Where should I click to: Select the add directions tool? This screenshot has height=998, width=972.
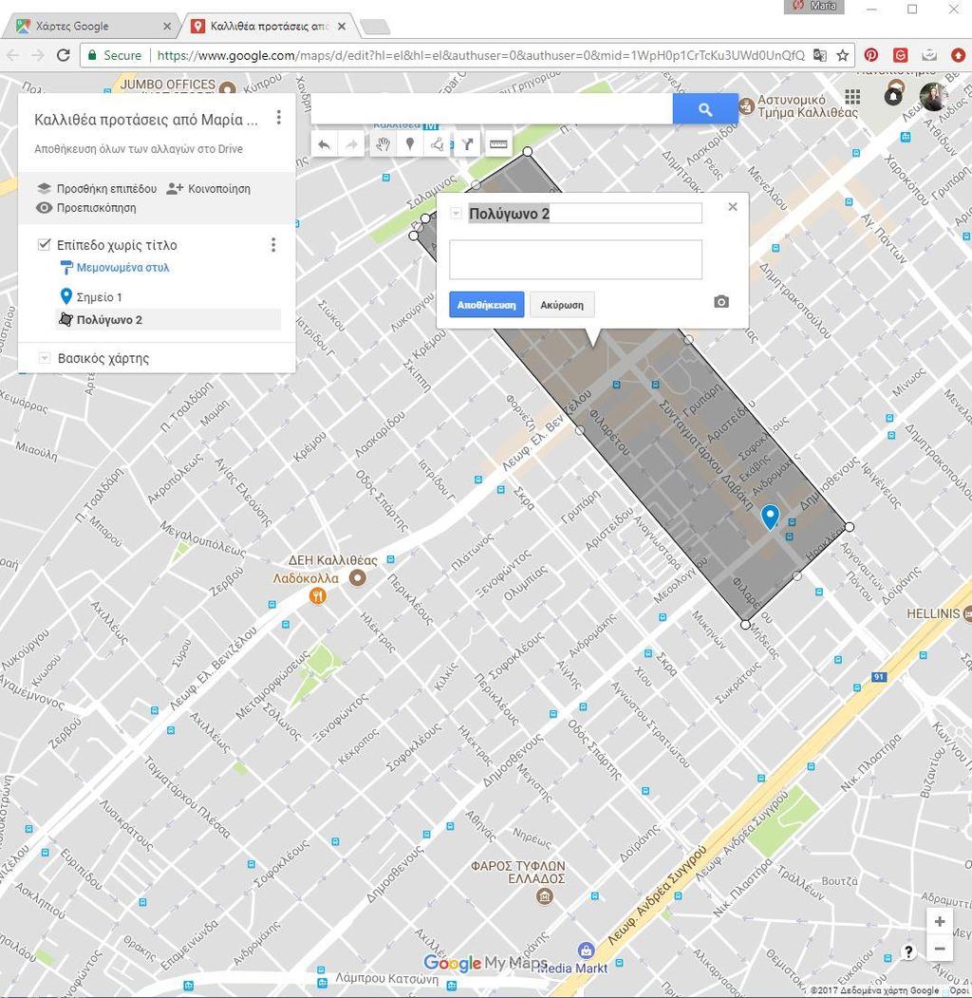pos(468,144)
